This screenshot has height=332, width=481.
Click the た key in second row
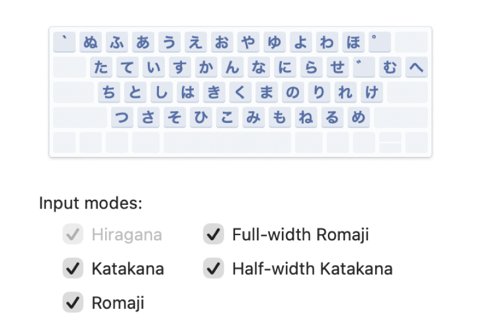(x=102, y=68)
